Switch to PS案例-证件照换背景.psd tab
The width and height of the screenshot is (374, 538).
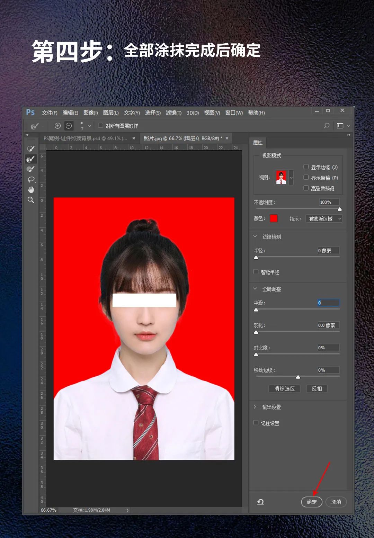85,138
